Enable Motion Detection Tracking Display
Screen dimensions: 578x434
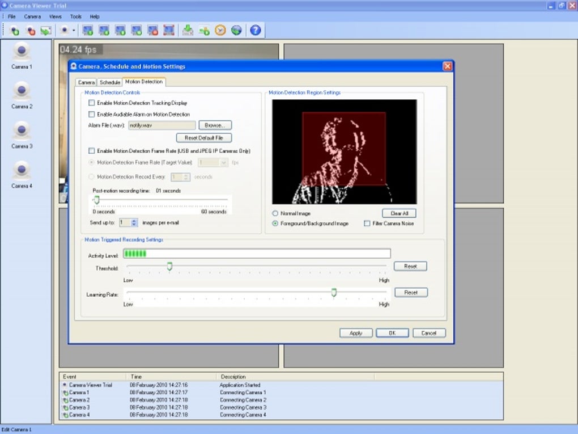click(92, 103)
